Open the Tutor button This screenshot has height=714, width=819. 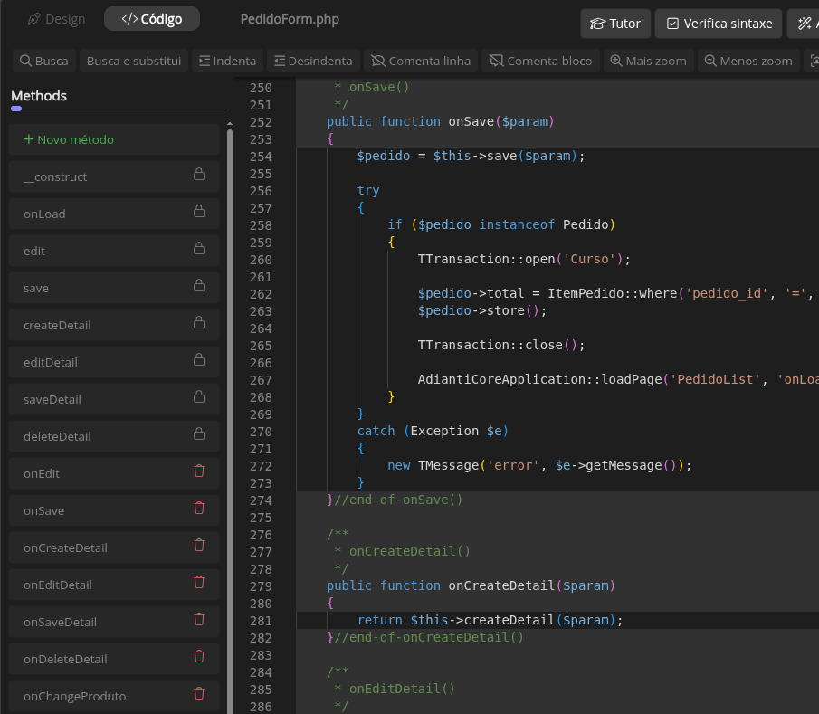coord(615,24)
